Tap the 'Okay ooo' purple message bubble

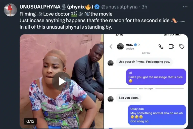(x=157, y=115)
